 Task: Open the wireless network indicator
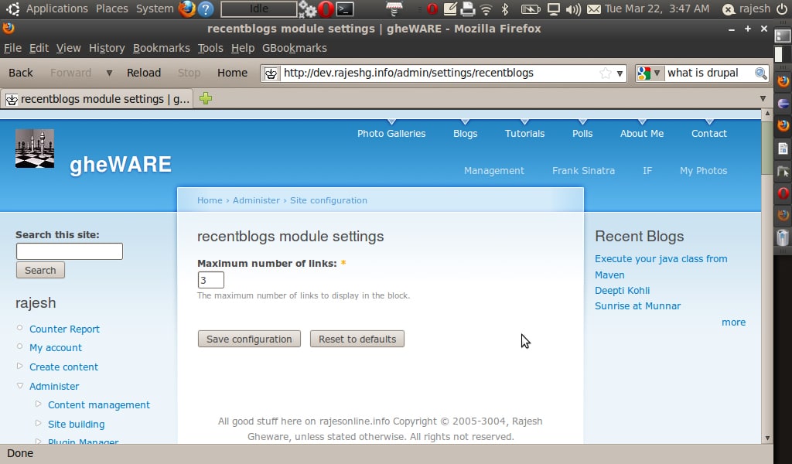coord(486,9)
